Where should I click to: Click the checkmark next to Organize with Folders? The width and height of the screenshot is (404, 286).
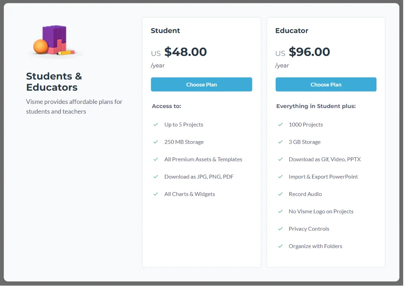pyautogui.click(x=280, y=246)
